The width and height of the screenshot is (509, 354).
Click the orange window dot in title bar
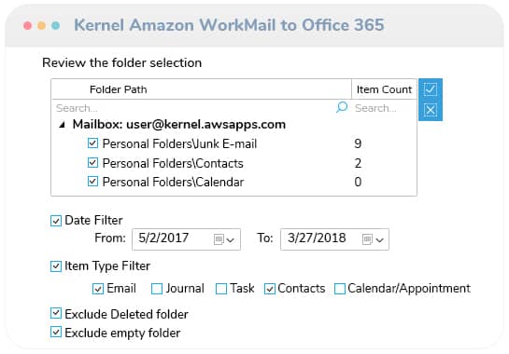click(x=41, y=25)
